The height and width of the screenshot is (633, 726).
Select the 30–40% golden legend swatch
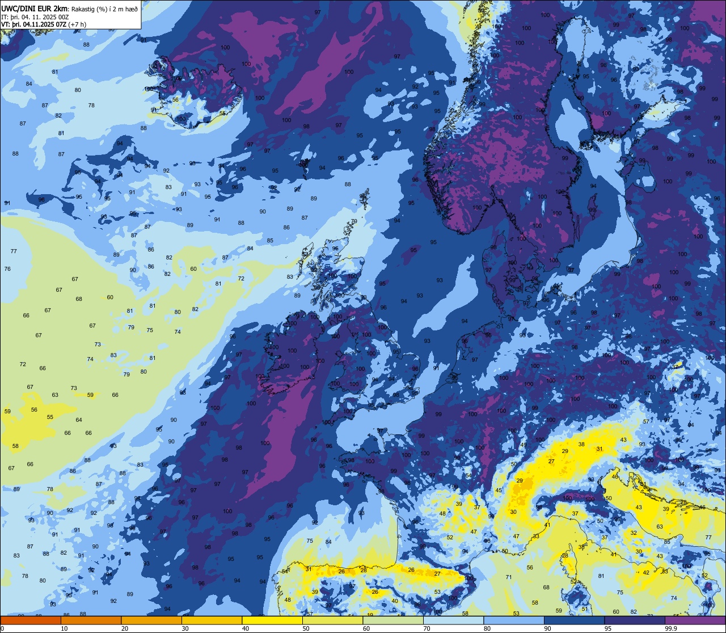pyautogui.click(x=212, y=621)
